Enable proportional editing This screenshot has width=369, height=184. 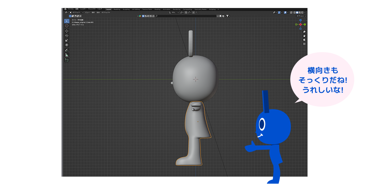click(193, 13)
